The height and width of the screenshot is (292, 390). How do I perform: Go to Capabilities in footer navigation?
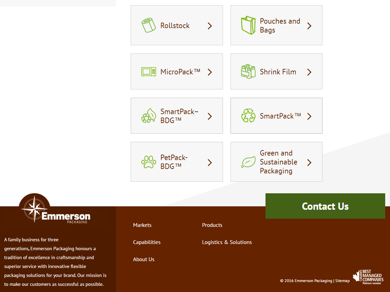click(x=147, y=242)
